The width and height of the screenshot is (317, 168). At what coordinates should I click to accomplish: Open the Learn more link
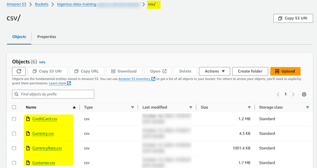click(58, 83)
